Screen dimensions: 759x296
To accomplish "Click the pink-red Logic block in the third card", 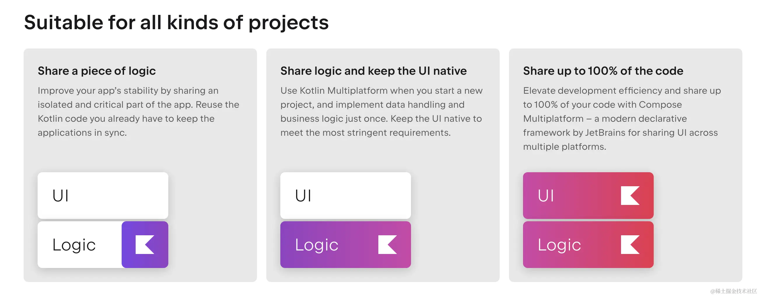I will click(588, 244).
